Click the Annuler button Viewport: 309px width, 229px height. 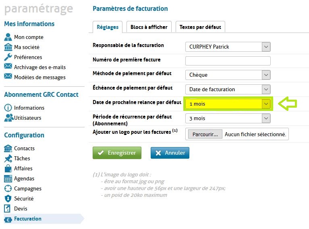(170, 153)
